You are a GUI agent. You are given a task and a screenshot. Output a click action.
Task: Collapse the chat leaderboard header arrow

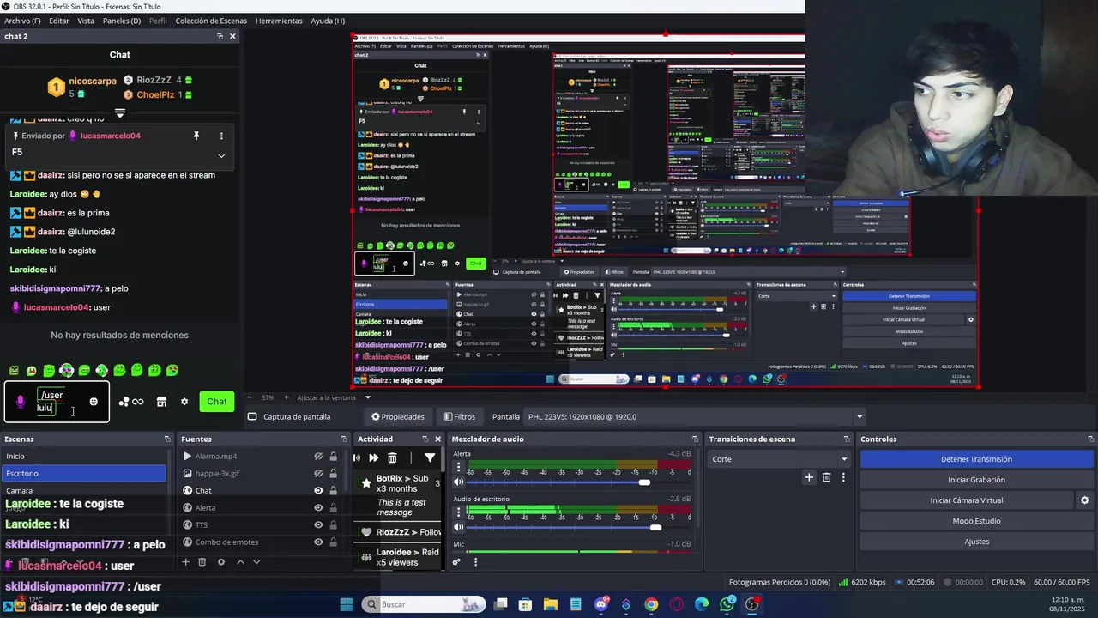click(120, 112)
